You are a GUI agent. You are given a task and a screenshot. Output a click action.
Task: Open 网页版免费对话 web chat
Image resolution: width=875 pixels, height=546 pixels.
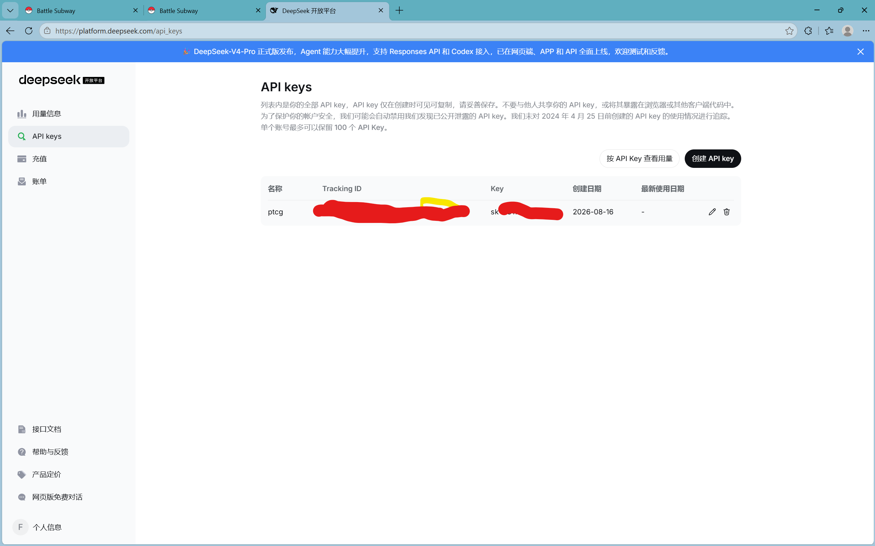[69, 497]
